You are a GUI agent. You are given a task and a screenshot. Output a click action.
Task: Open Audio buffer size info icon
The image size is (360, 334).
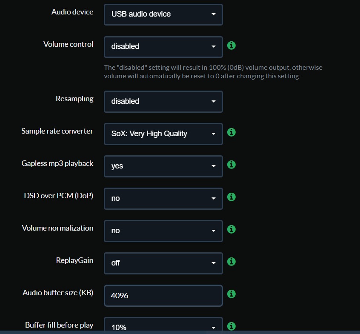tap(231, 294)
